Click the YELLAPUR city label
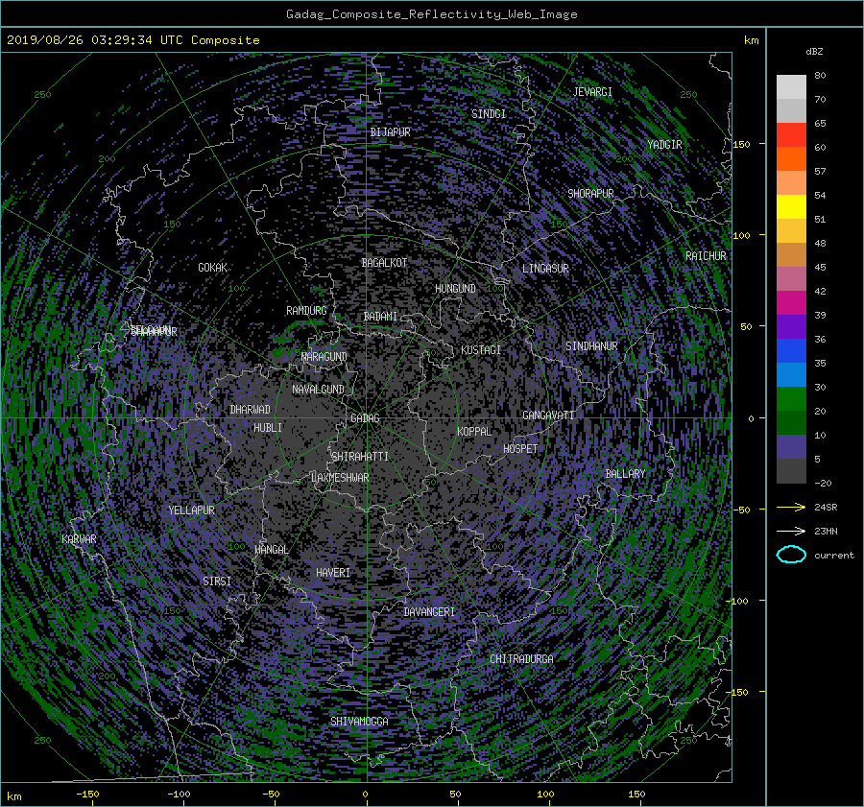Screen dimensions: 864x807 pyautogui.click(x=191, y=510)
